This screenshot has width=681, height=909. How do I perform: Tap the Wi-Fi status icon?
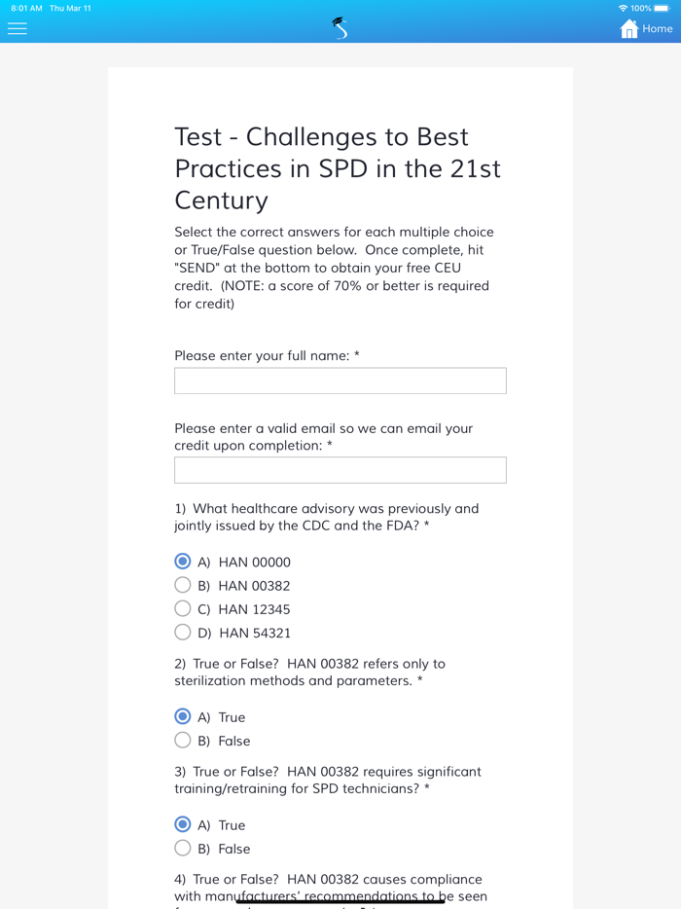[623, 8]
